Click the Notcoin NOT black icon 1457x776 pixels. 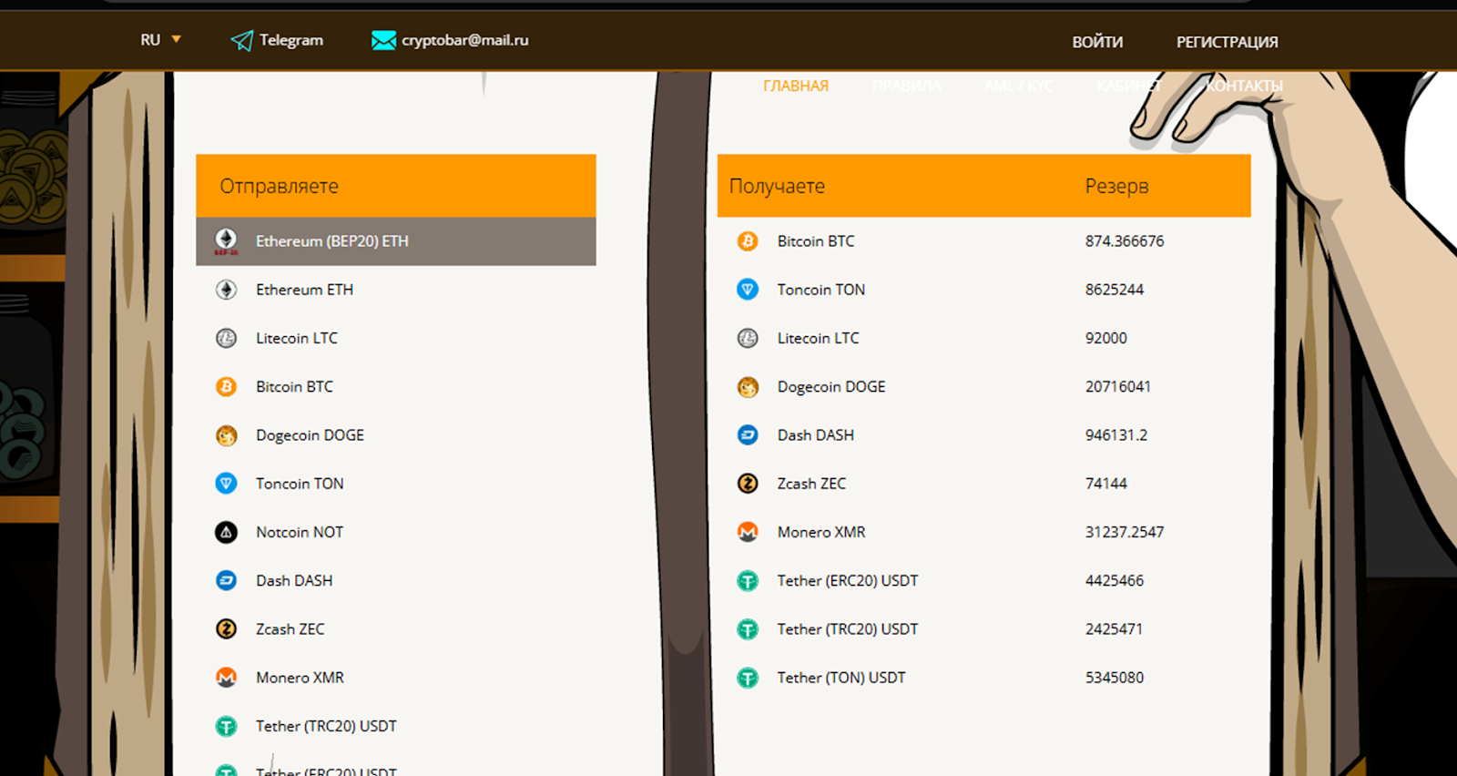point(226,532)
